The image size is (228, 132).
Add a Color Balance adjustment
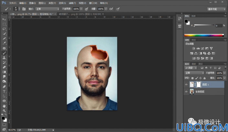pos(196,53)
